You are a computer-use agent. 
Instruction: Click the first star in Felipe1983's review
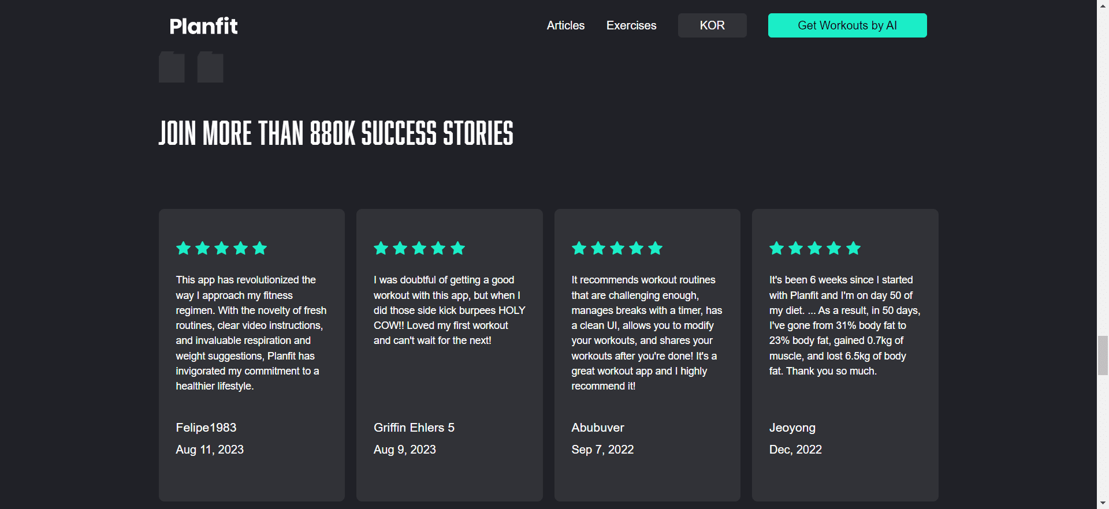(x=184, y=248)
